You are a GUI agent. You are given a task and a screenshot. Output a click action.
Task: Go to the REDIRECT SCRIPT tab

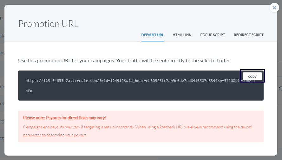click(x=249, y=35)
